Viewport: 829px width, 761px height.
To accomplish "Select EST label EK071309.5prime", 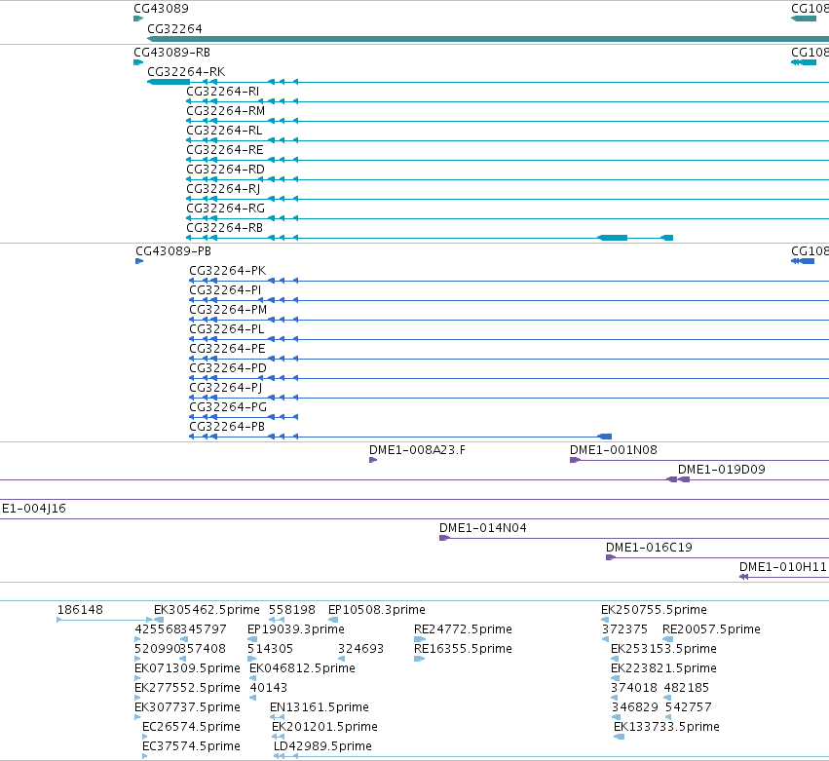I will (x=188, y=668).
